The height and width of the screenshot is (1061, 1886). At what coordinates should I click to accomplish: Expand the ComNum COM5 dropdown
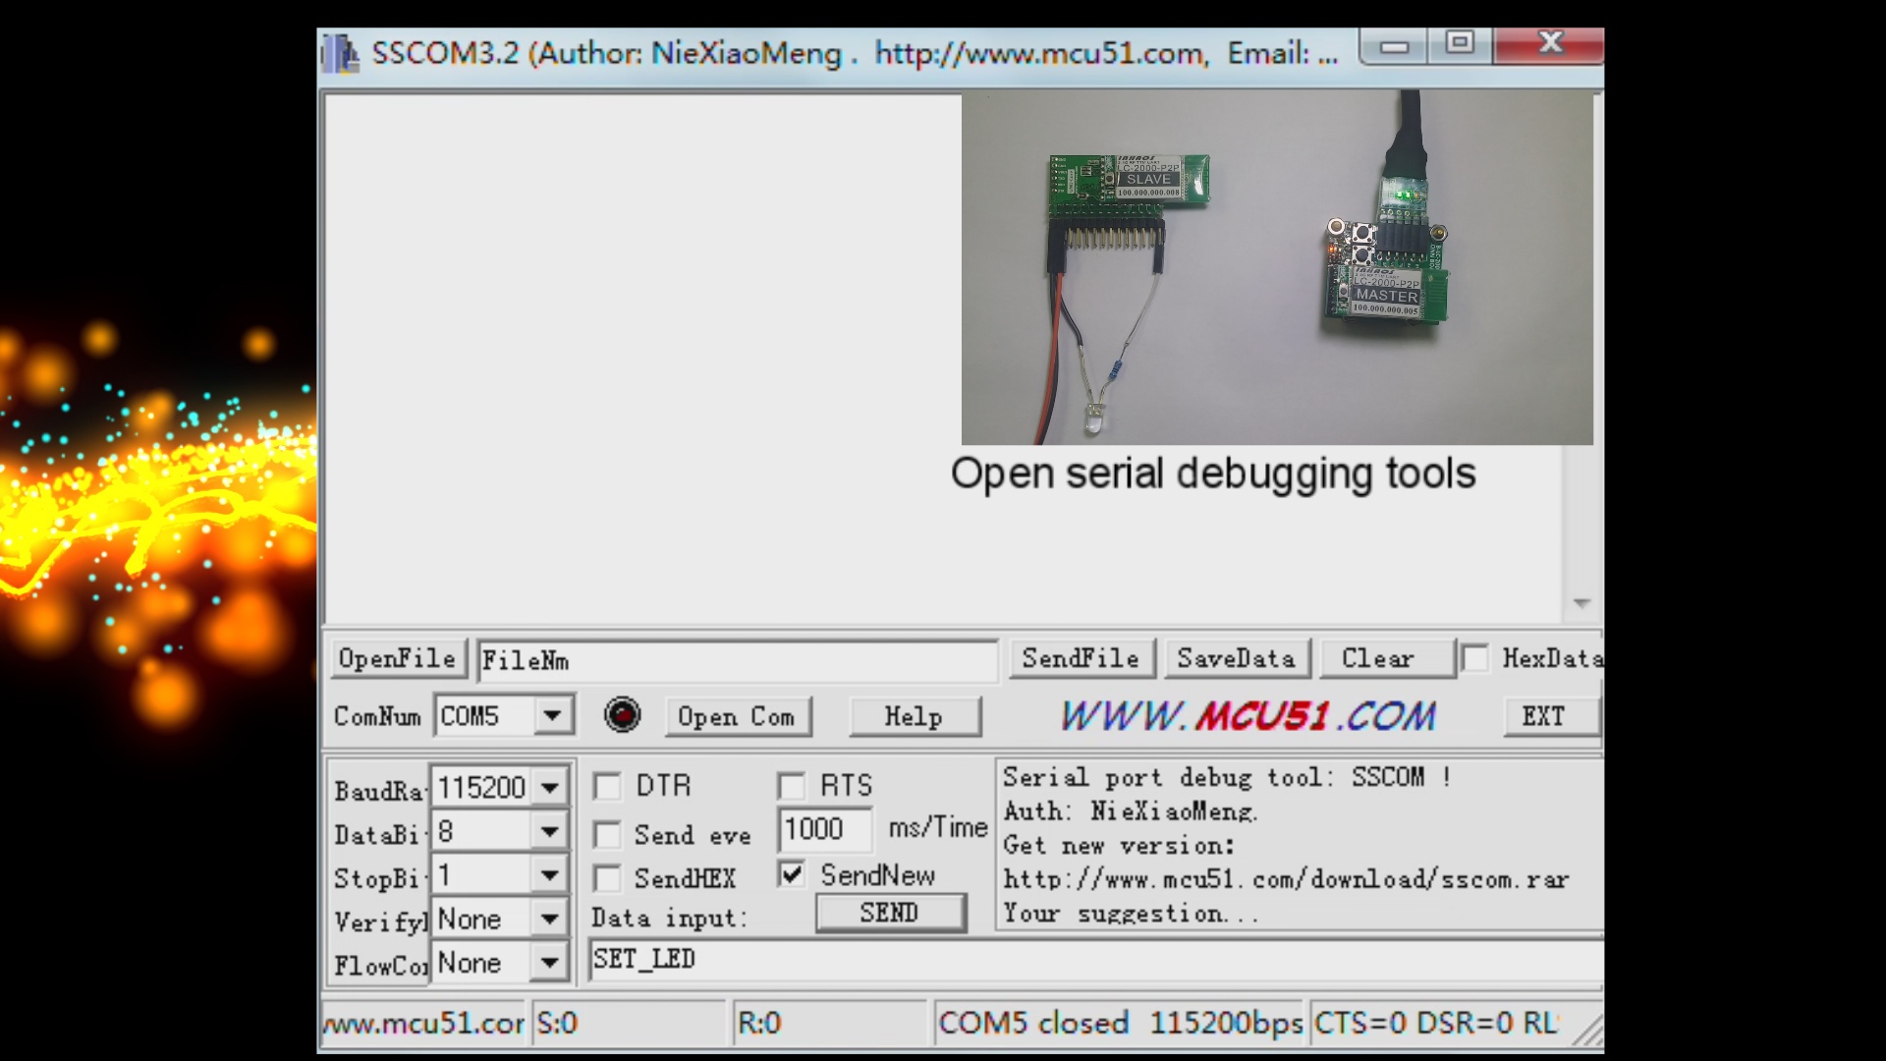[x=553, y=715]
